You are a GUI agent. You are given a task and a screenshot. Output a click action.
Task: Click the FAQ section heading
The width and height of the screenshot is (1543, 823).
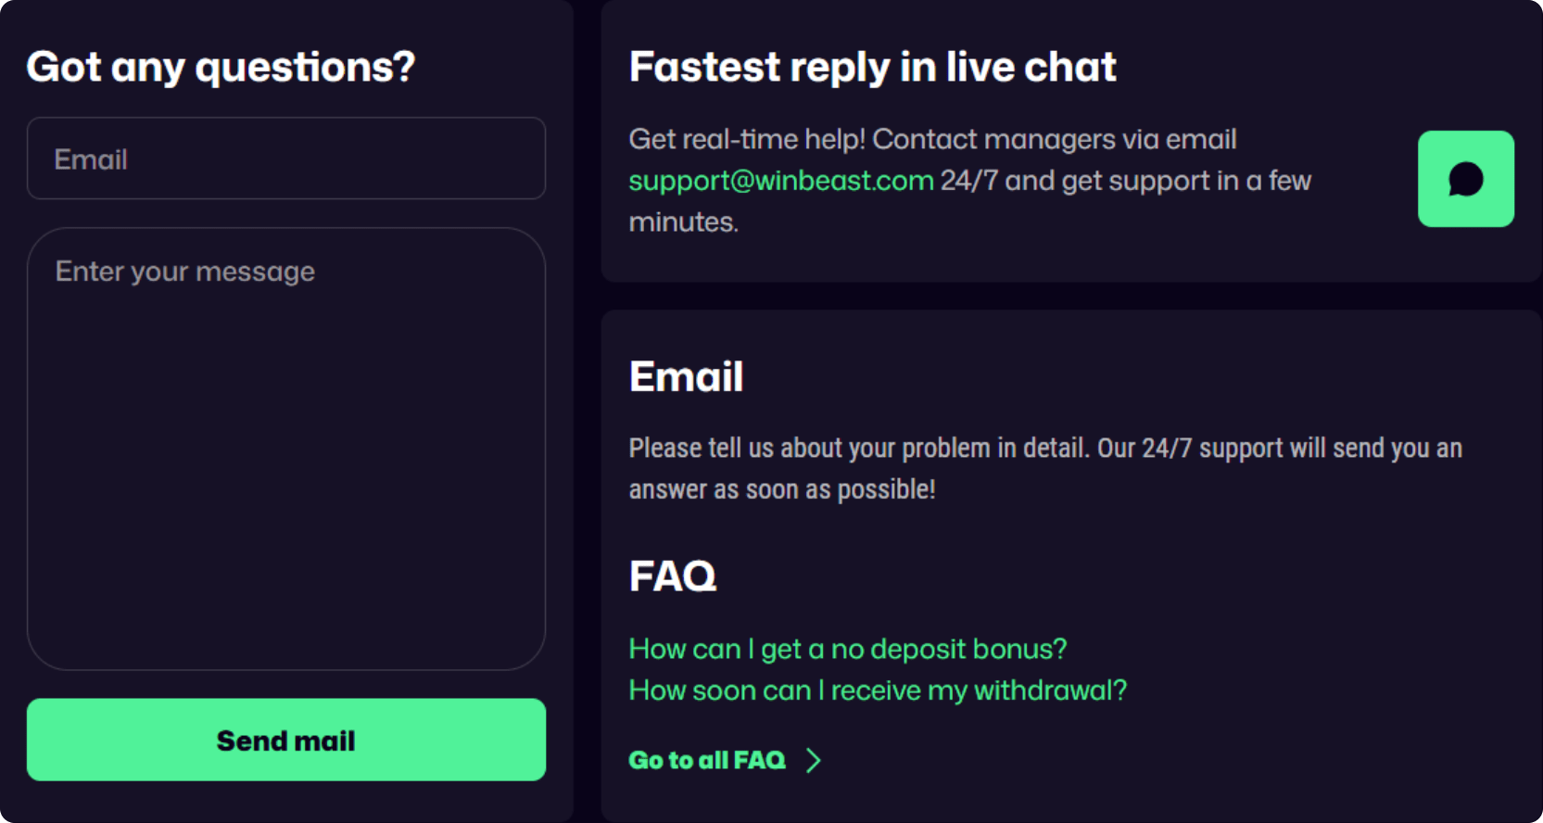coord(672,576)
